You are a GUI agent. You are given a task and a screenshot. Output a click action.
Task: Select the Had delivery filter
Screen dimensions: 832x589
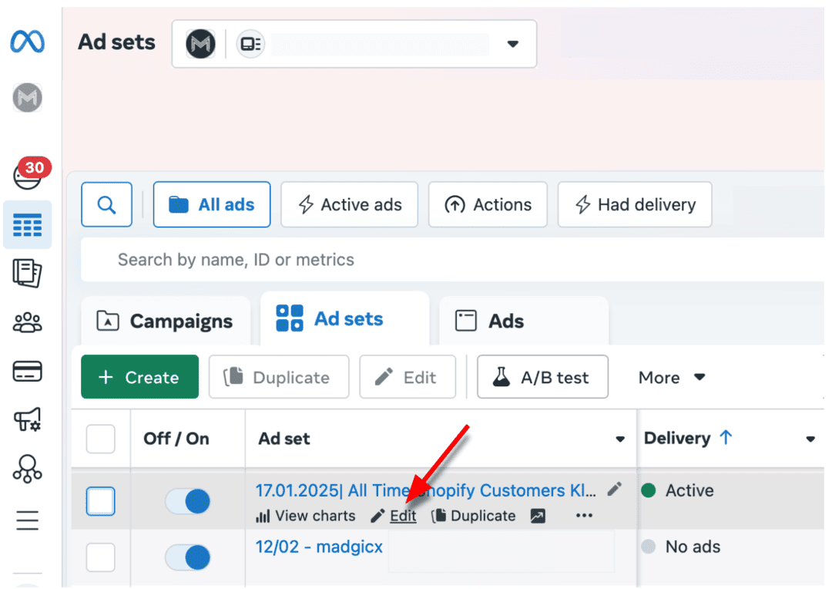coord(635,204)
